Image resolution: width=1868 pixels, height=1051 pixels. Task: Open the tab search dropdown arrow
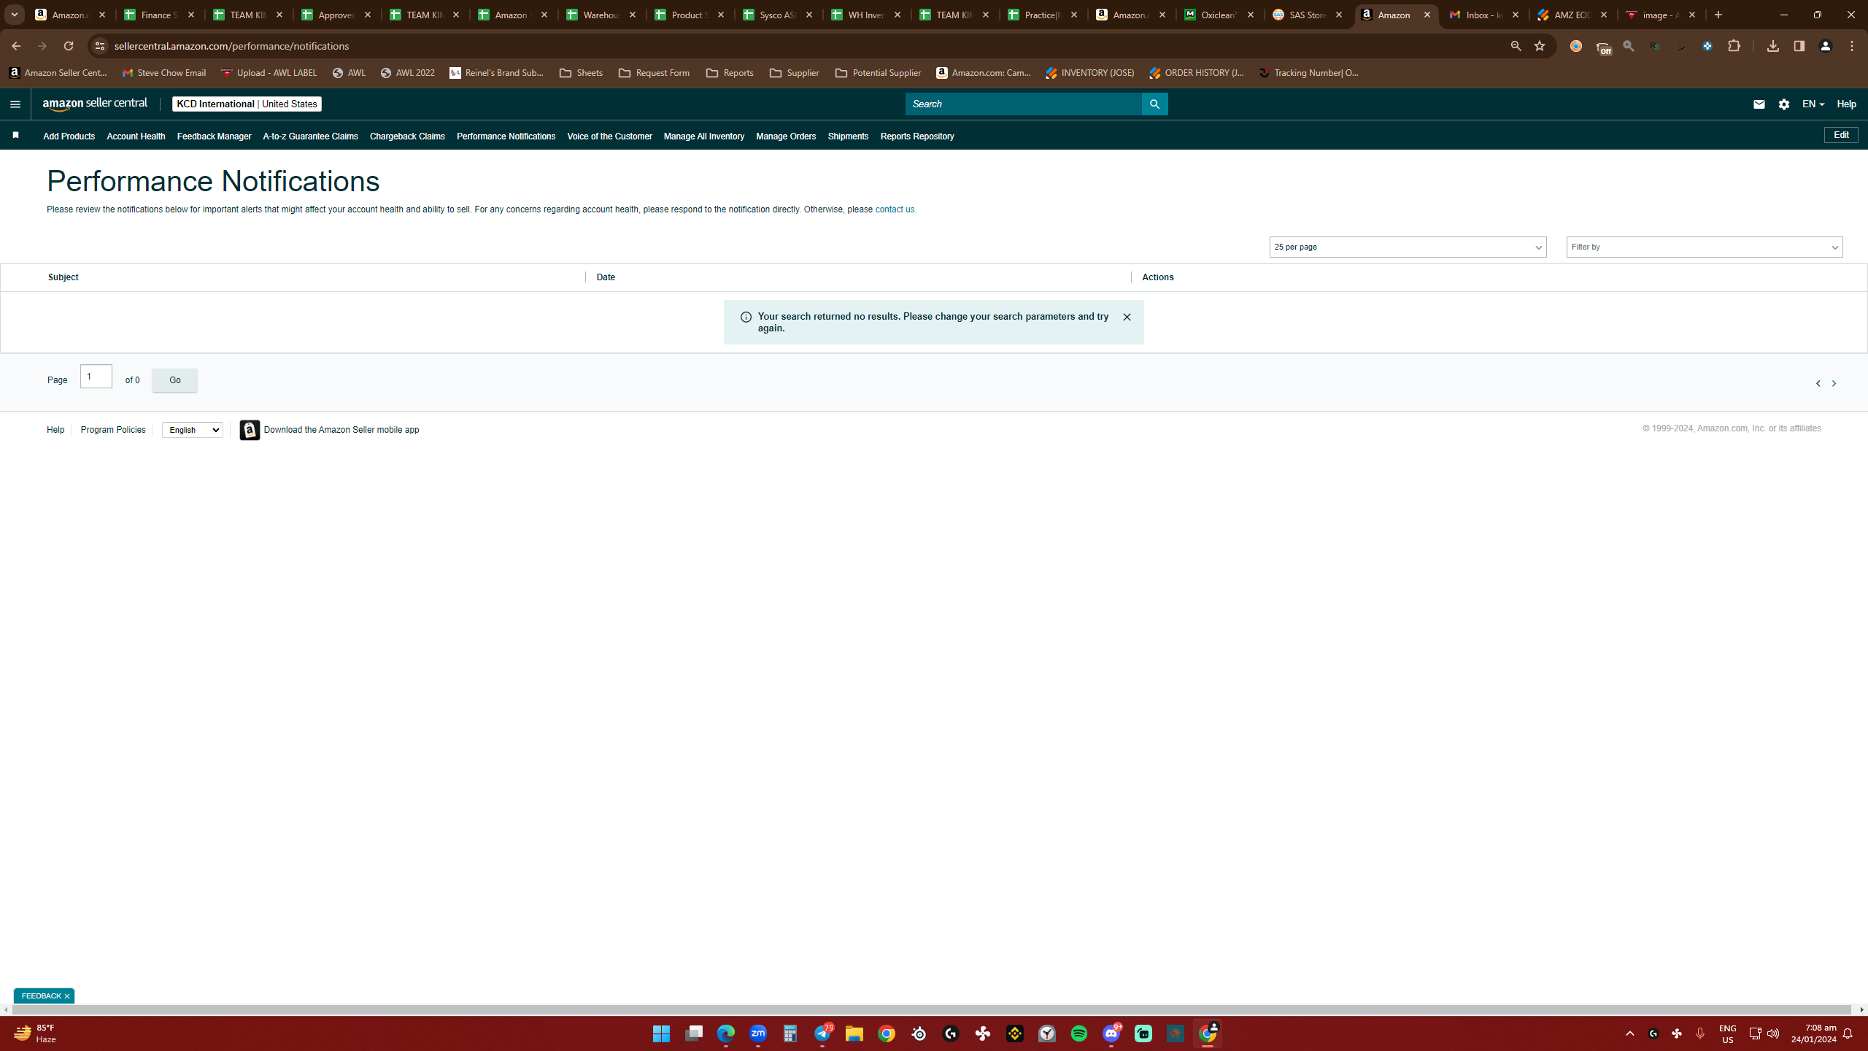[14, 15]
